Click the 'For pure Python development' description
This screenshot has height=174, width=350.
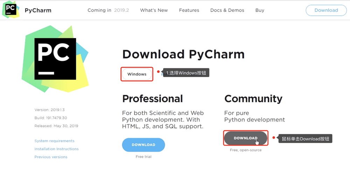tap(254, 116)
